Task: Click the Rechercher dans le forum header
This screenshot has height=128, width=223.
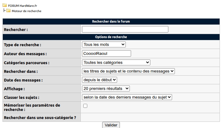Action: [111, 21]
